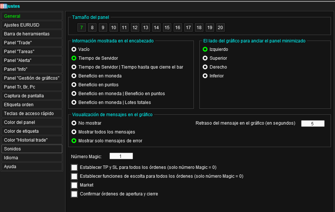
Task: Open the Ayuda section
Action: click(x=32, y=167)
